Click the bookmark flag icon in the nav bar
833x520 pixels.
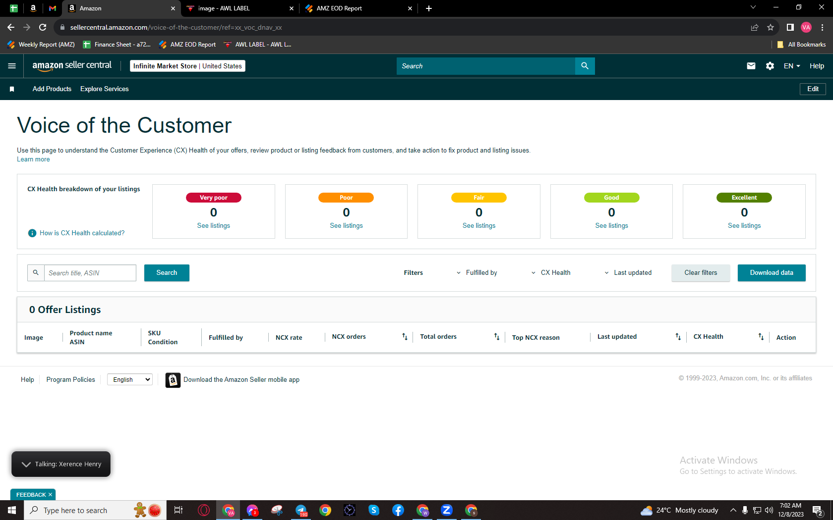click(x=12, y=89)
